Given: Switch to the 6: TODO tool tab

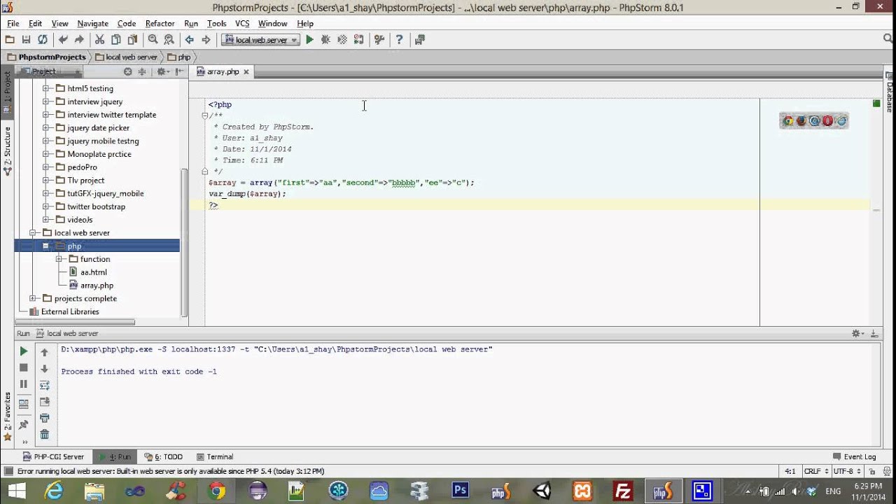Looking at the screenshot, I should 163,456.
